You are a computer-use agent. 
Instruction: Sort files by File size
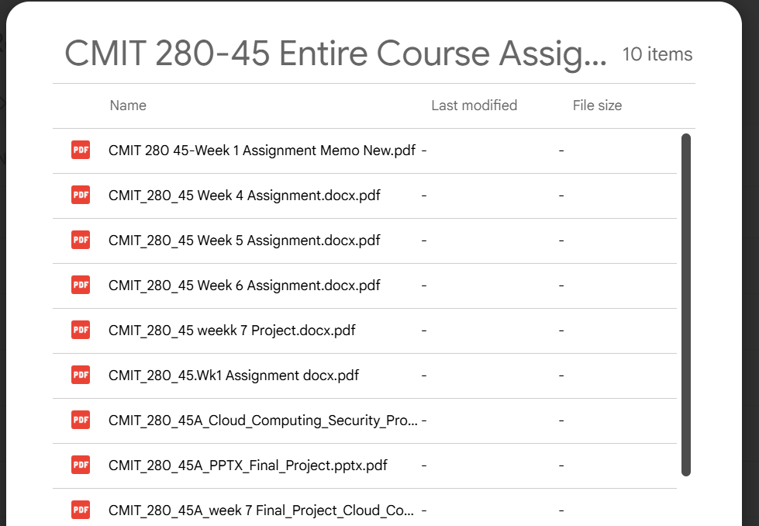pyautogui.click(x=597, y=105)
